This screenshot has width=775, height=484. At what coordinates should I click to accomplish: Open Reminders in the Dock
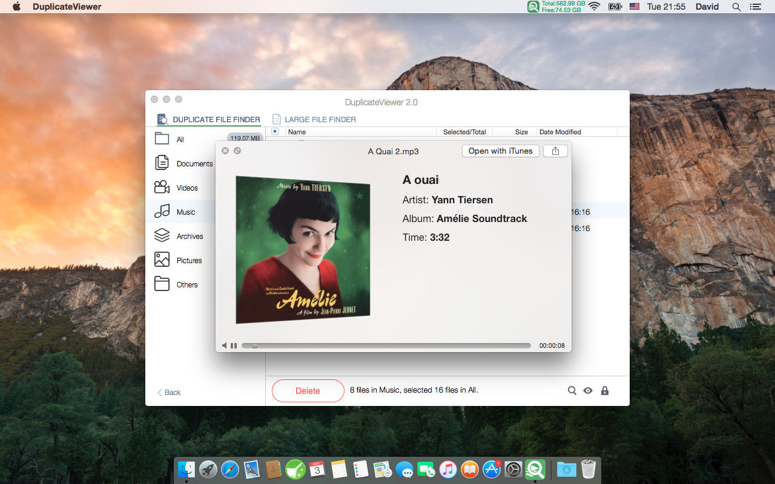click(x=361, y=469)
